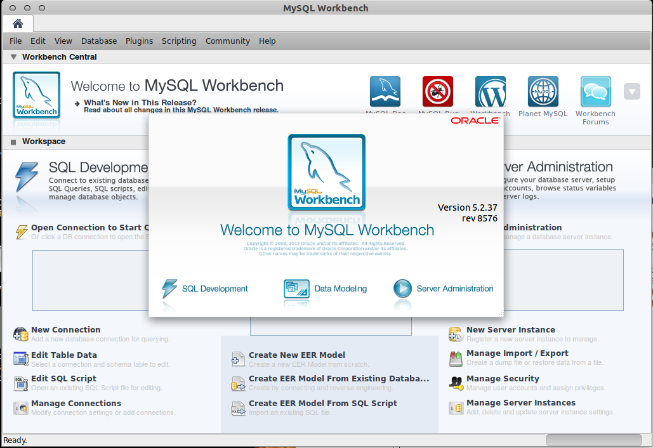Collapse the Workbench Central section
This screenshot has height=448, width=653.
(13, 56)
